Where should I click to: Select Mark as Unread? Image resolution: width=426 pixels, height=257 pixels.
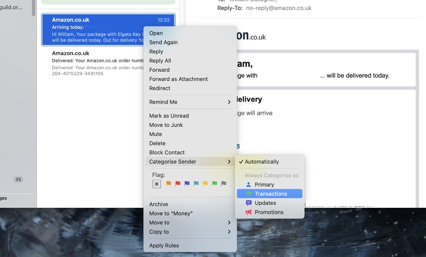click(x=190, y=116)
